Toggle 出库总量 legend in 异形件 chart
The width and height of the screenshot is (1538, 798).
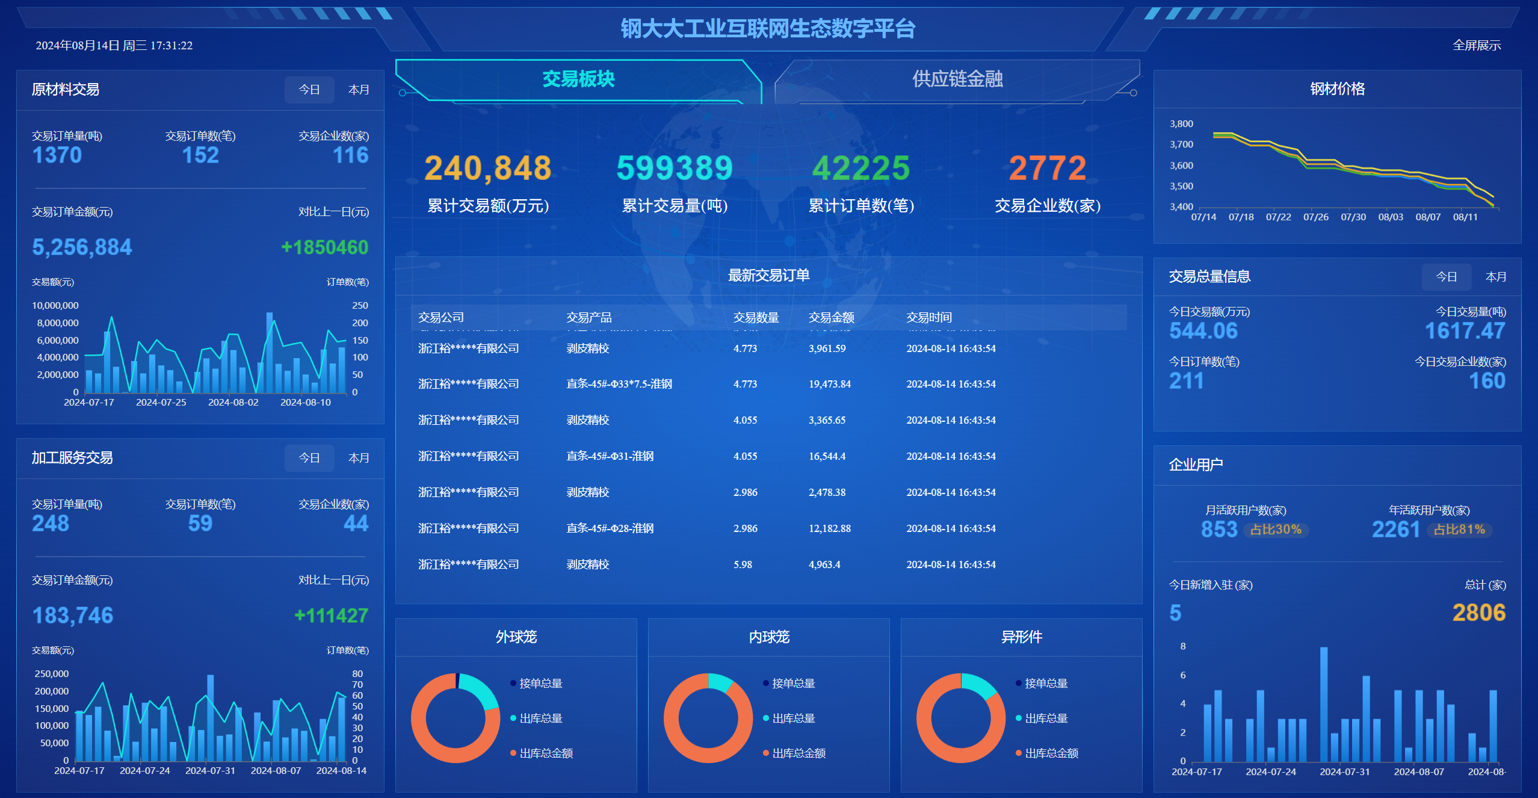tap(1042, 718)
